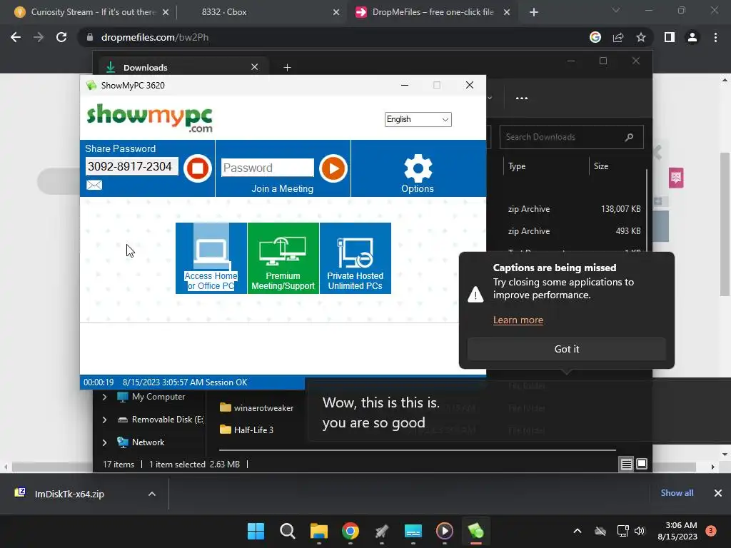Select the winaerotweaker folder

[257, 407]
